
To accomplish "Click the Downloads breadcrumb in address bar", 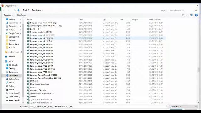I will [36, 10].
